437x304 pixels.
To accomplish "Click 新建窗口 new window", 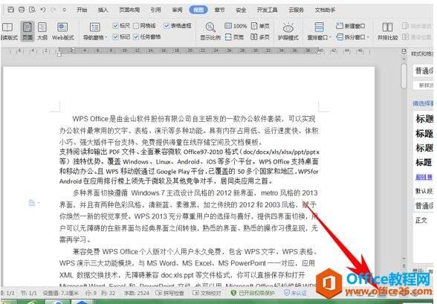I will pos(350,26).
